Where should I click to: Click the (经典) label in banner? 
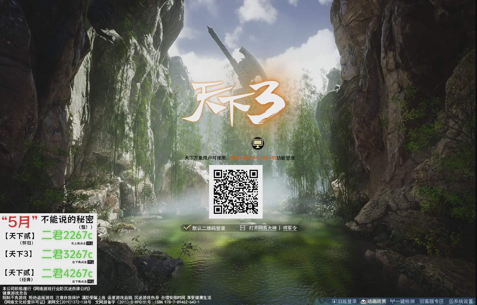coord(27,280)
